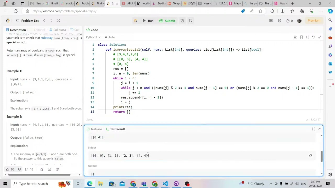Toggle the Auto setting in editor
Image resolution: width=335 pixels, height=188 pixels.
click(110, 37)
